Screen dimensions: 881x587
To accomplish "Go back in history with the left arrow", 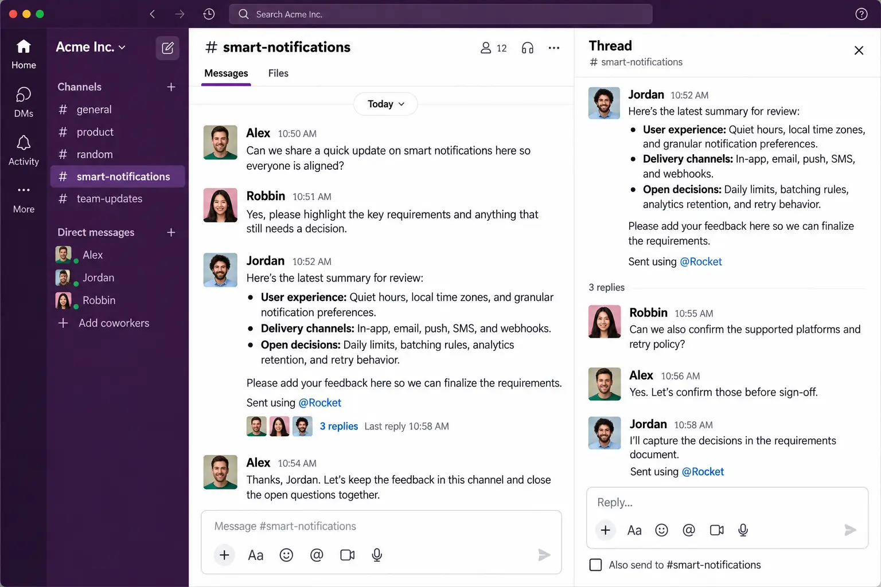I will coord(153,14).
